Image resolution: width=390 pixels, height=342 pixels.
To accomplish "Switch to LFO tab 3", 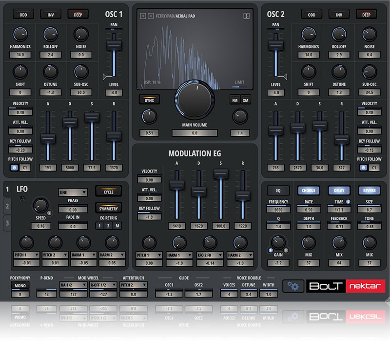I will 7,223.
